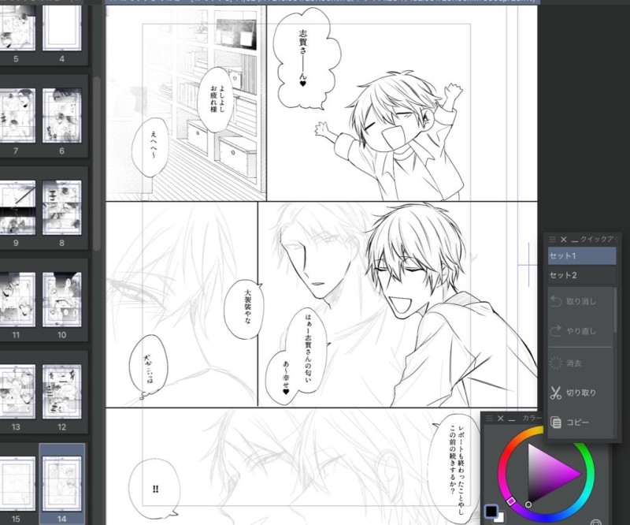The width and height of the screenshot is (630, 525).
Task: Click the やり直し (redo) button
Action: (x=580, y=331)
